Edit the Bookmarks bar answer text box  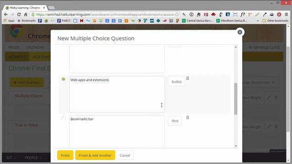[x=117, y=132]
